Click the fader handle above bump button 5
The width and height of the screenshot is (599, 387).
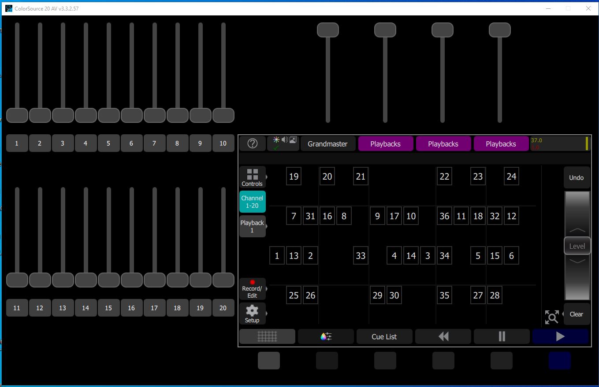[x=108, y=115]
